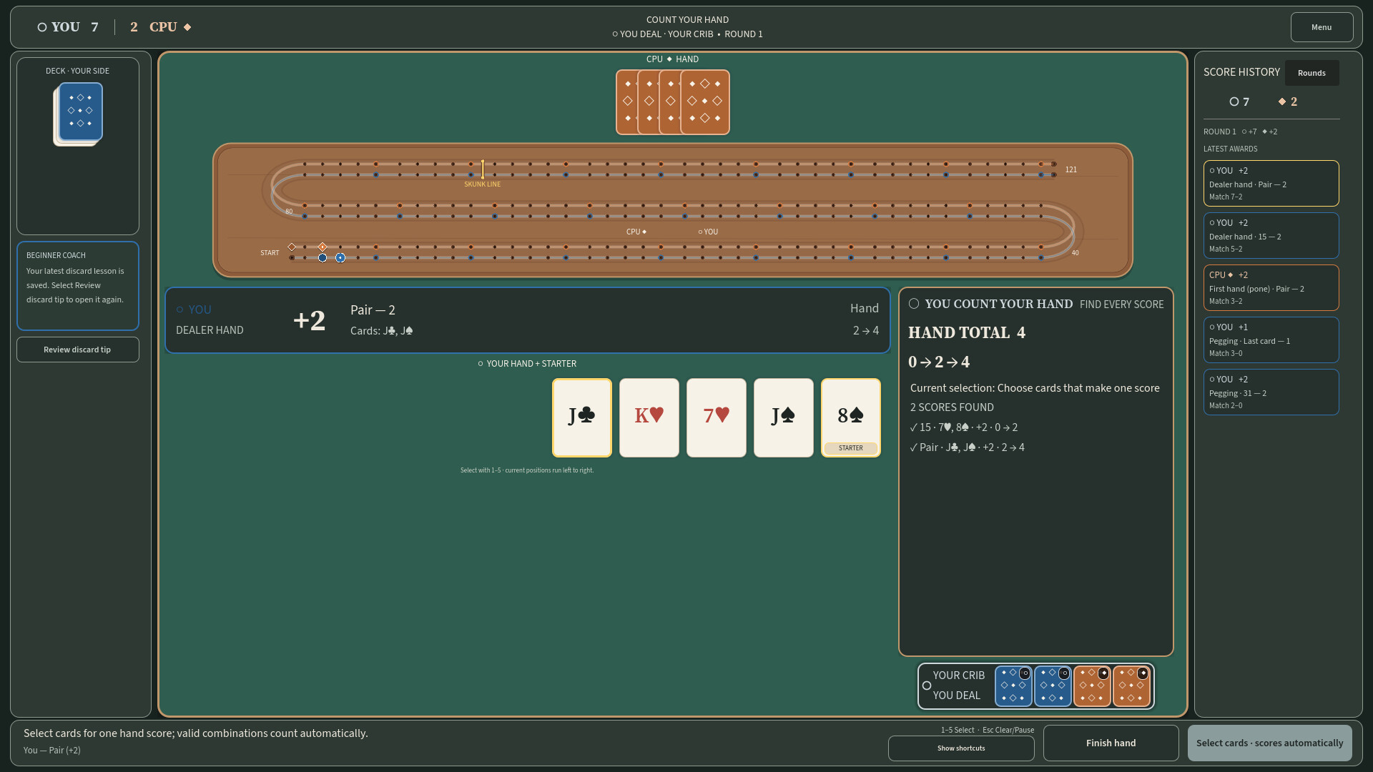Open the Menu button
Screen dimensions: 1373x772
[x=1322, y=27]
